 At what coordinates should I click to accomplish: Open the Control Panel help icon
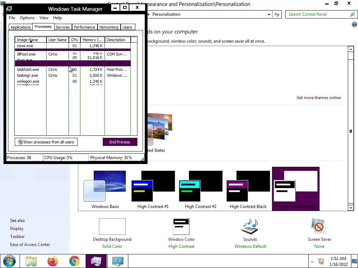[x=354, y=24]
